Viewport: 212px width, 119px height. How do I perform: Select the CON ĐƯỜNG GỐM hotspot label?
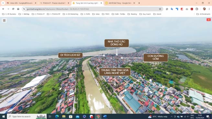(x=156, y=58)
